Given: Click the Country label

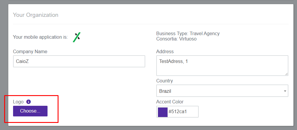Looking at the screenshot, I should tap(165, 81).
